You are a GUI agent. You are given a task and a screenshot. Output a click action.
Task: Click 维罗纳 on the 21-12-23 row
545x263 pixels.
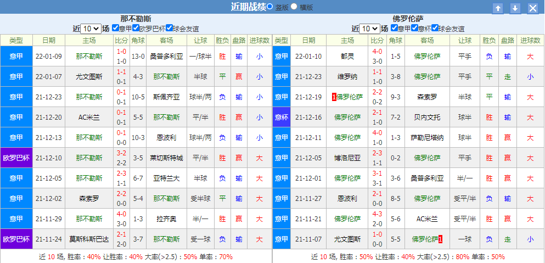point(347,76)
